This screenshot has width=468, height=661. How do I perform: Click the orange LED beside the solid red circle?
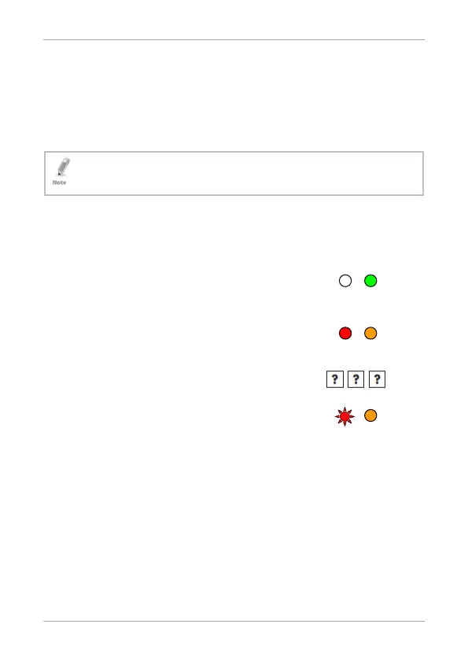(x=370, y=333)
